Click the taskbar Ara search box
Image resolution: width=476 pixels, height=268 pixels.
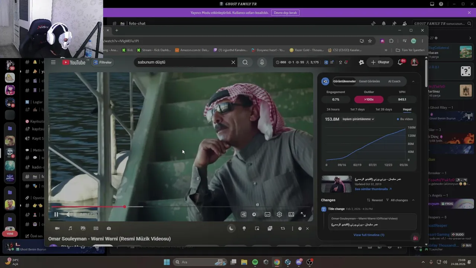coord(200,262)
